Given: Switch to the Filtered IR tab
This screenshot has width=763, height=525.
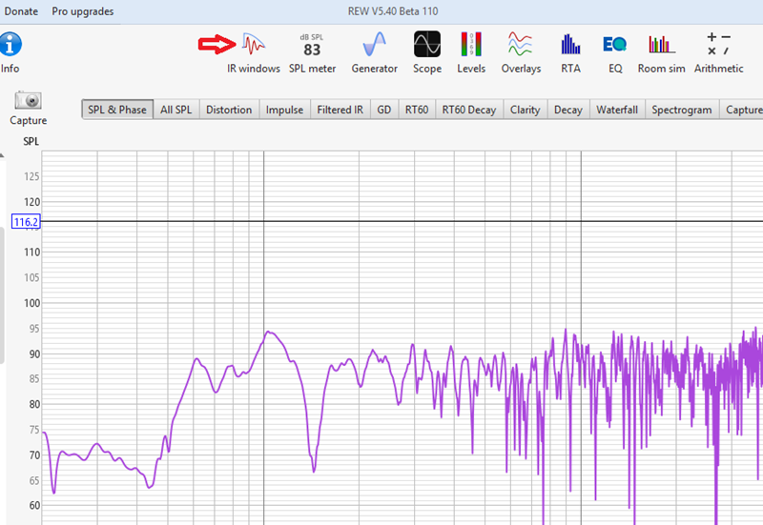Looking at the screenshot, I should coord(340,110).
